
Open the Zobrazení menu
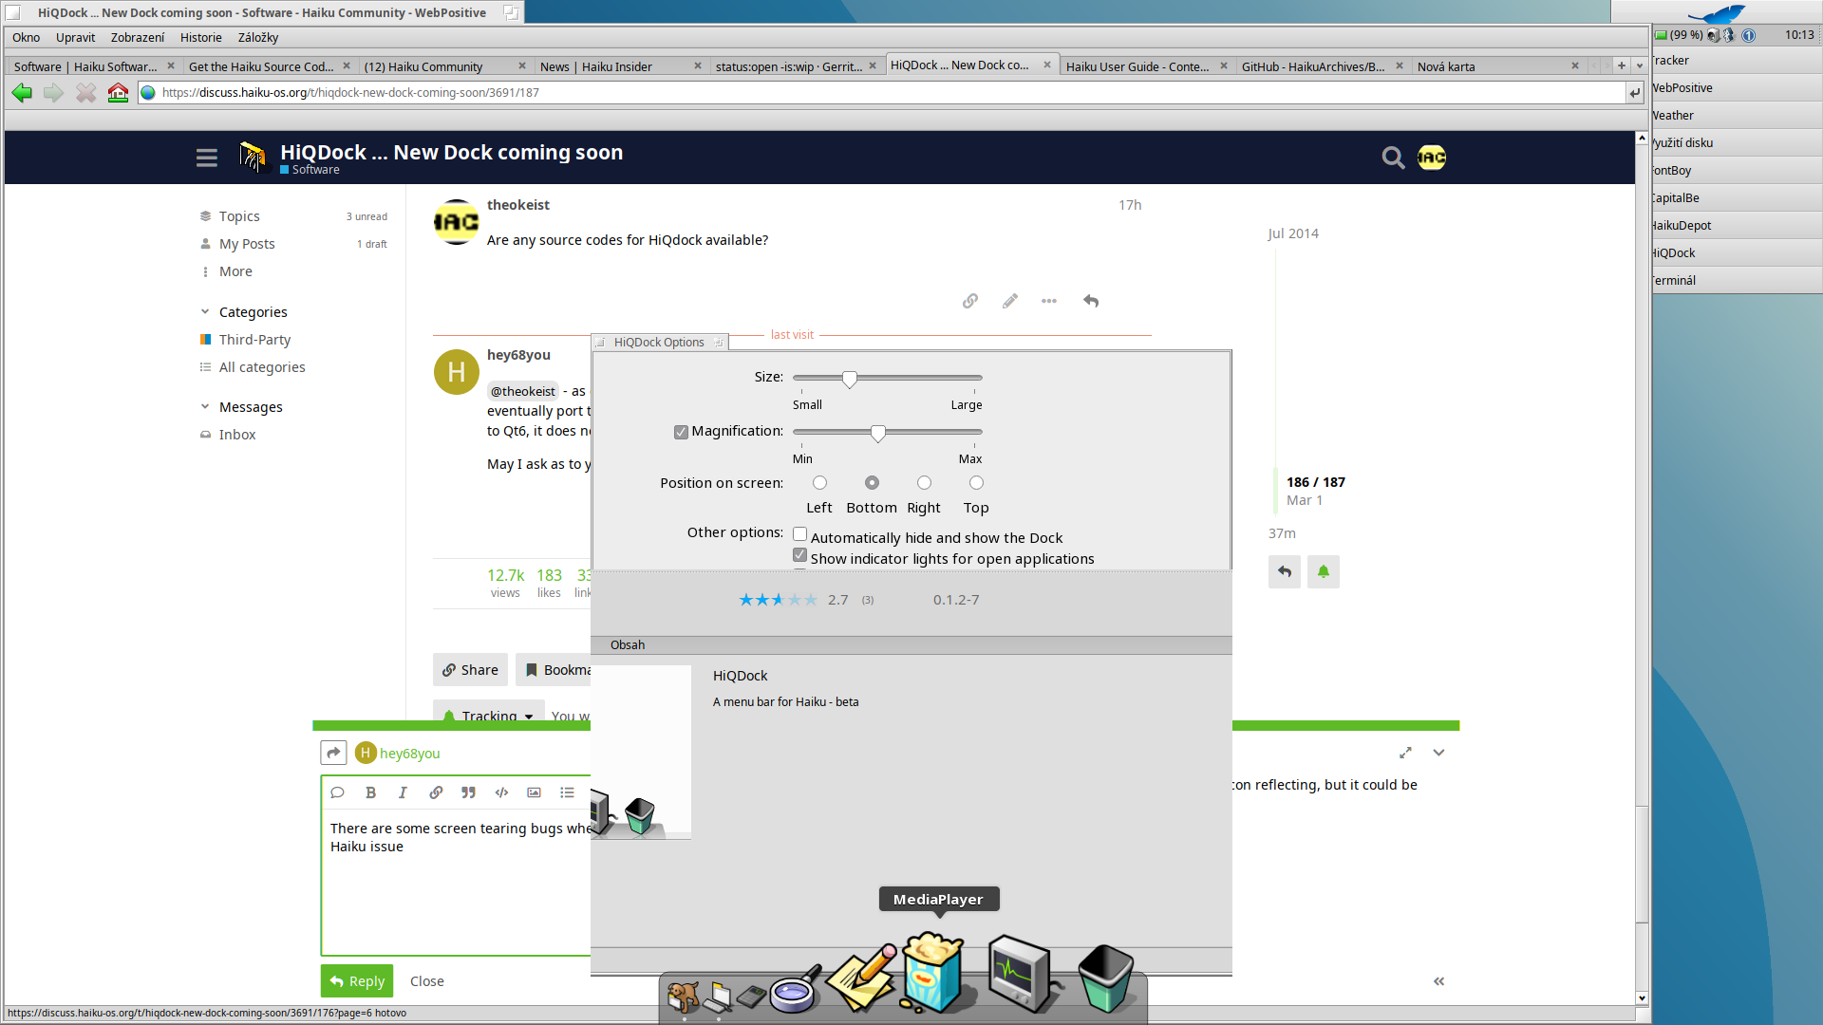point(137,37)
